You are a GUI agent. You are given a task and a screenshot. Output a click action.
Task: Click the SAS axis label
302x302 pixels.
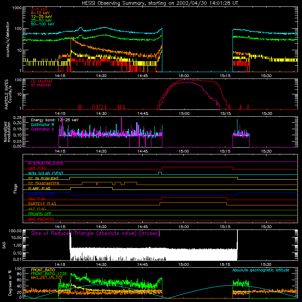click(x=4, y=245)
